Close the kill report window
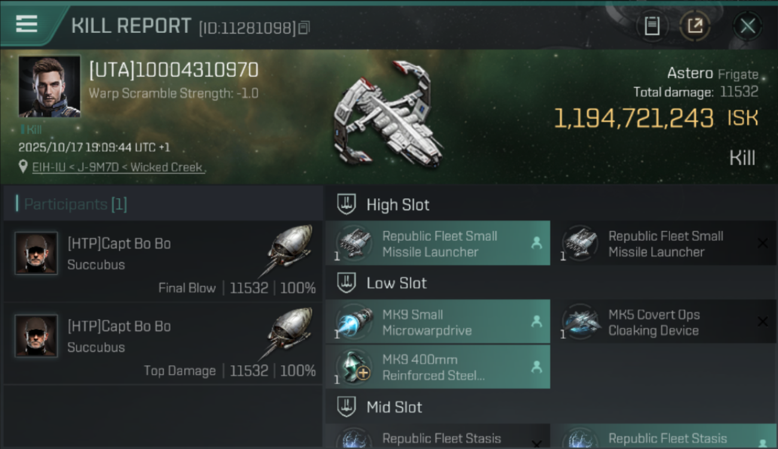 pos(747,26)
